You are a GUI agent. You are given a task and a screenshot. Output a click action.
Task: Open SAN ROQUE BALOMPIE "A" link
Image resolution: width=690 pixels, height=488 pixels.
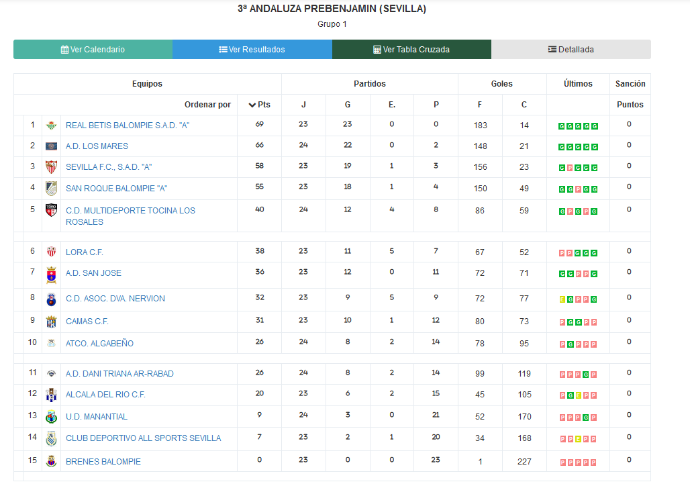pyautogui.click(x=117, y=189)
